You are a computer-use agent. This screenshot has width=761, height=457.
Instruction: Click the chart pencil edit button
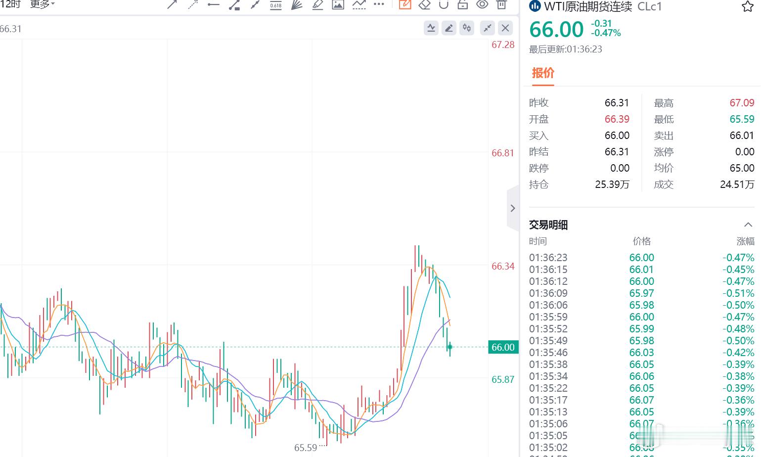click(449, 28)
